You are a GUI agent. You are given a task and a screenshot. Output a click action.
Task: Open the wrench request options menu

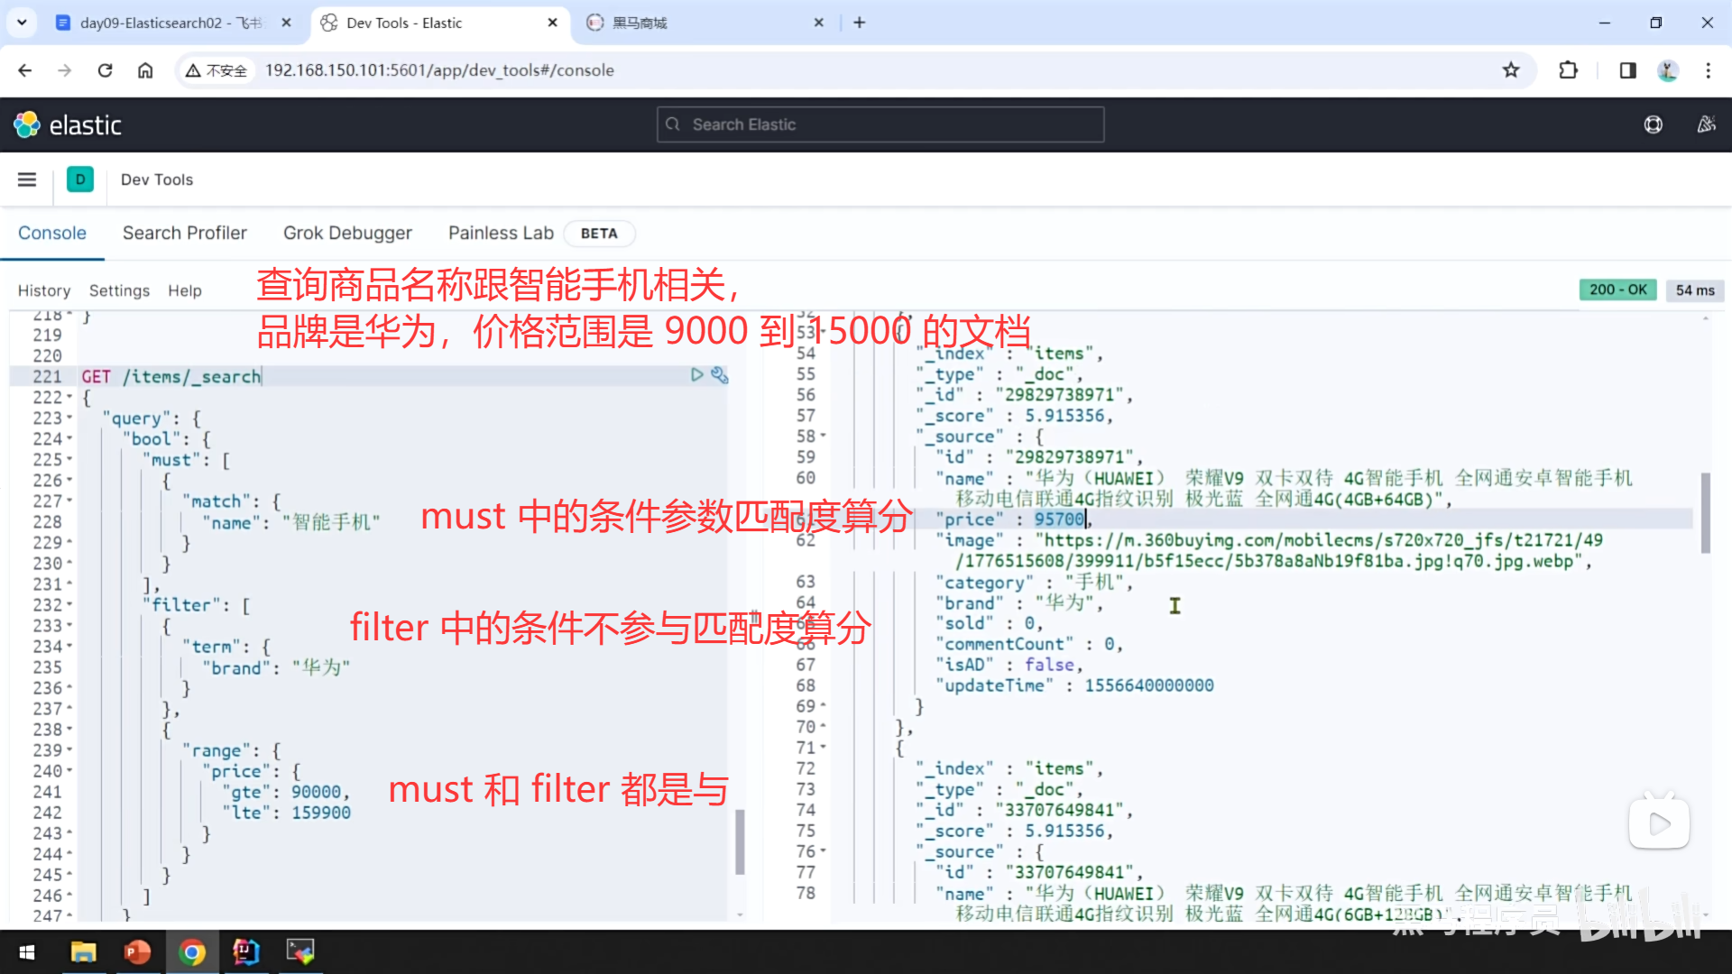pos(719,374)
